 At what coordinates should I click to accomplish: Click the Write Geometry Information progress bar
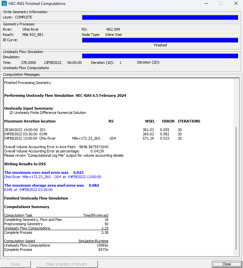click(x=160, y=17)
